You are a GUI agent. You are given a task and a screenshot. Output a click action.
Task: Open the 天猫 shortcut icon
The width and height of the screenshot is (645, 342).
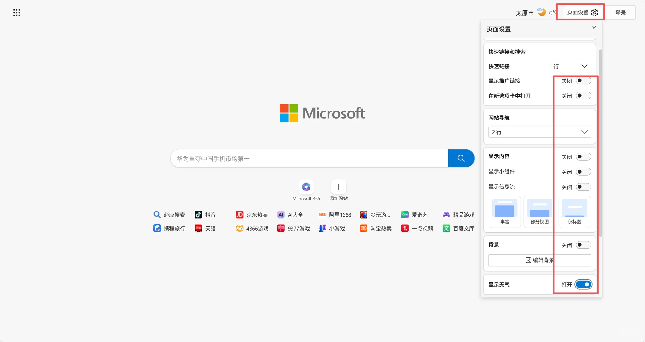click(x=198, y=228)
